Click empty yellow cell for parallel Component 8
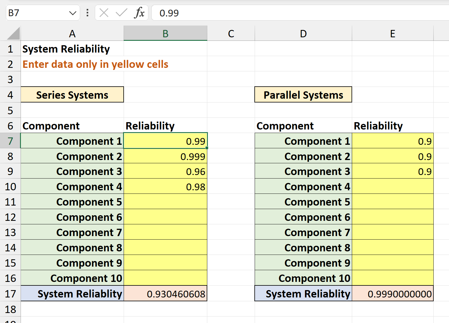 coord(393,248)
